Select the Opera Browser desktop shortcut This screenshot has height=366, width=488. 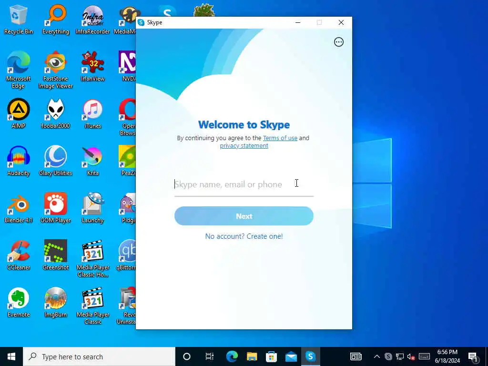[x=128, y=117]
